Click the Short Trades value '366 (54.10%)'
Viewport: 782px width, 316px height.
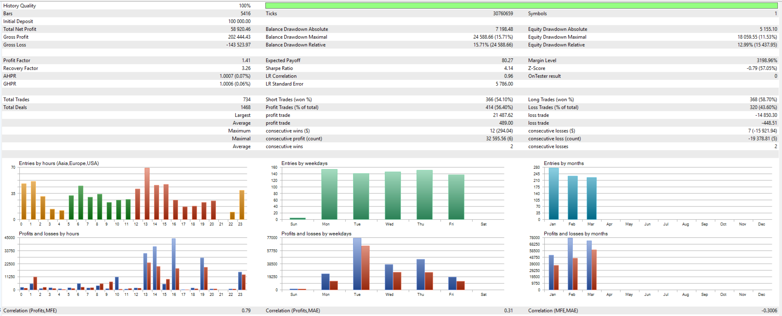pyautogui.click(x=499, y=100)
